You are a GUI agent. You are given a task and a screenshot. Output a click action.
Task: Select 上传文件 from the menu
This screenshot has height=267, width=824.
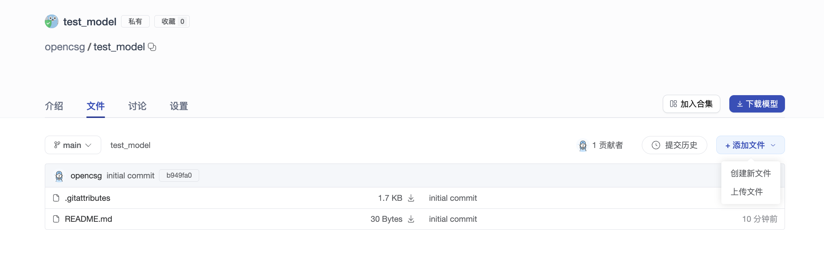point(747,192)
